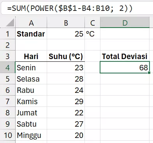Select column B header
153x143 pixels.
pos(66,23)
